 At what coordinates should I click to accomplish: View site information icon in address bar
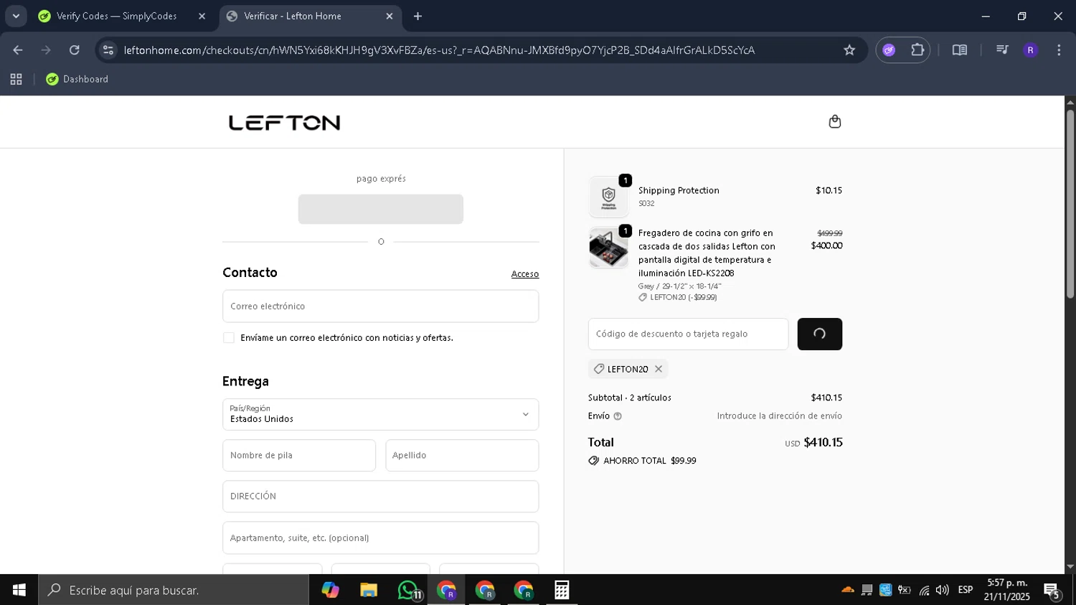[108, 50]
